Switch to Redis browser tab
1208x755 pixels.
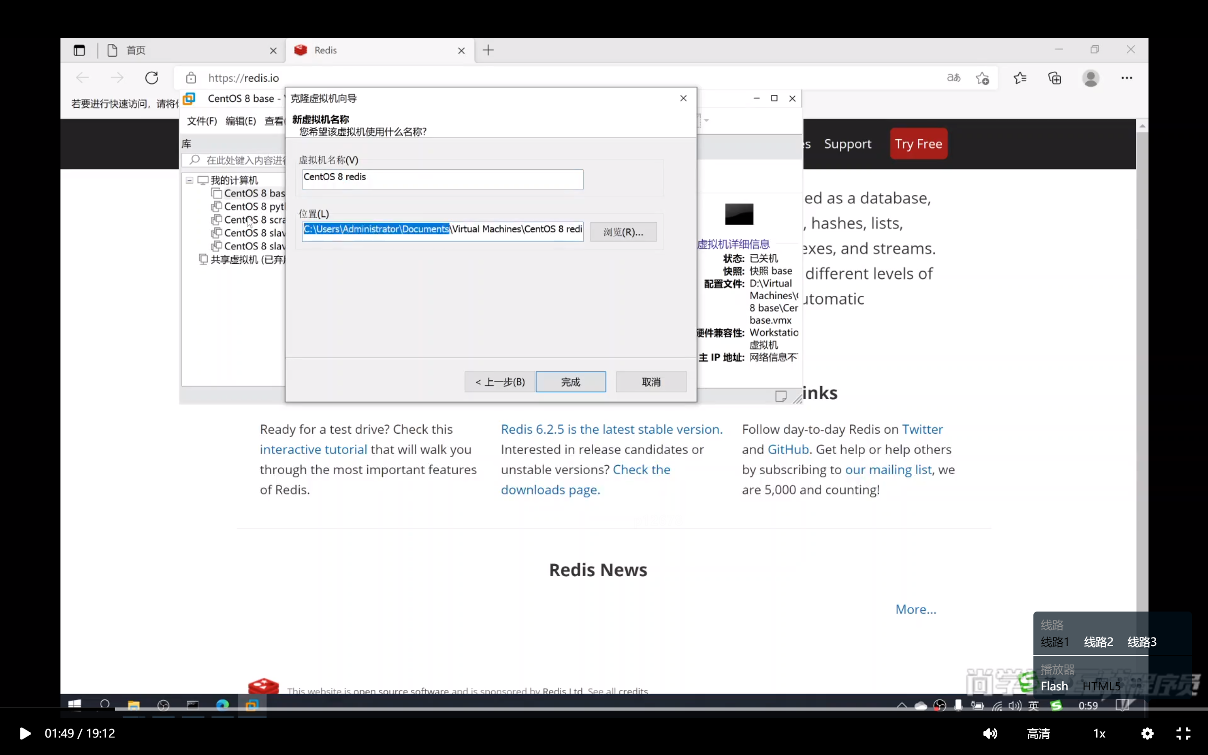click(x=379, y=50)
